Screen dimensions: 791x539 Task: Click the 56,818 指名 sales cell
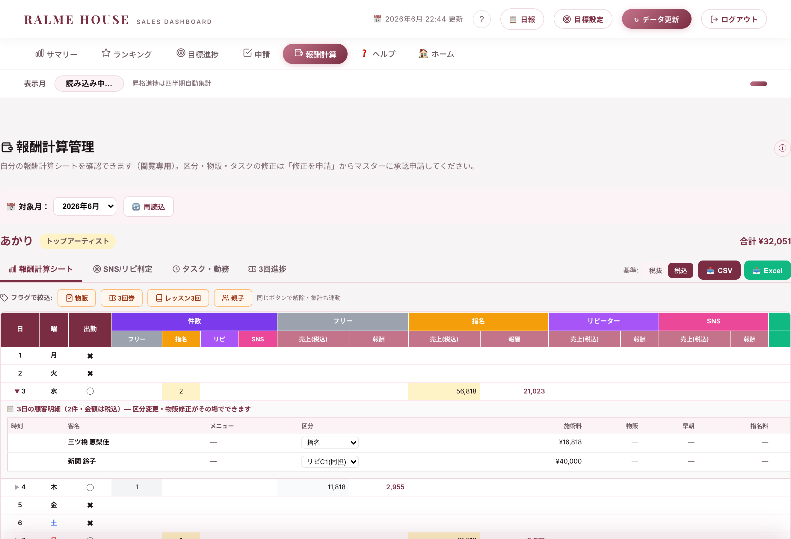pyautogui.click(x=444, y=391)
